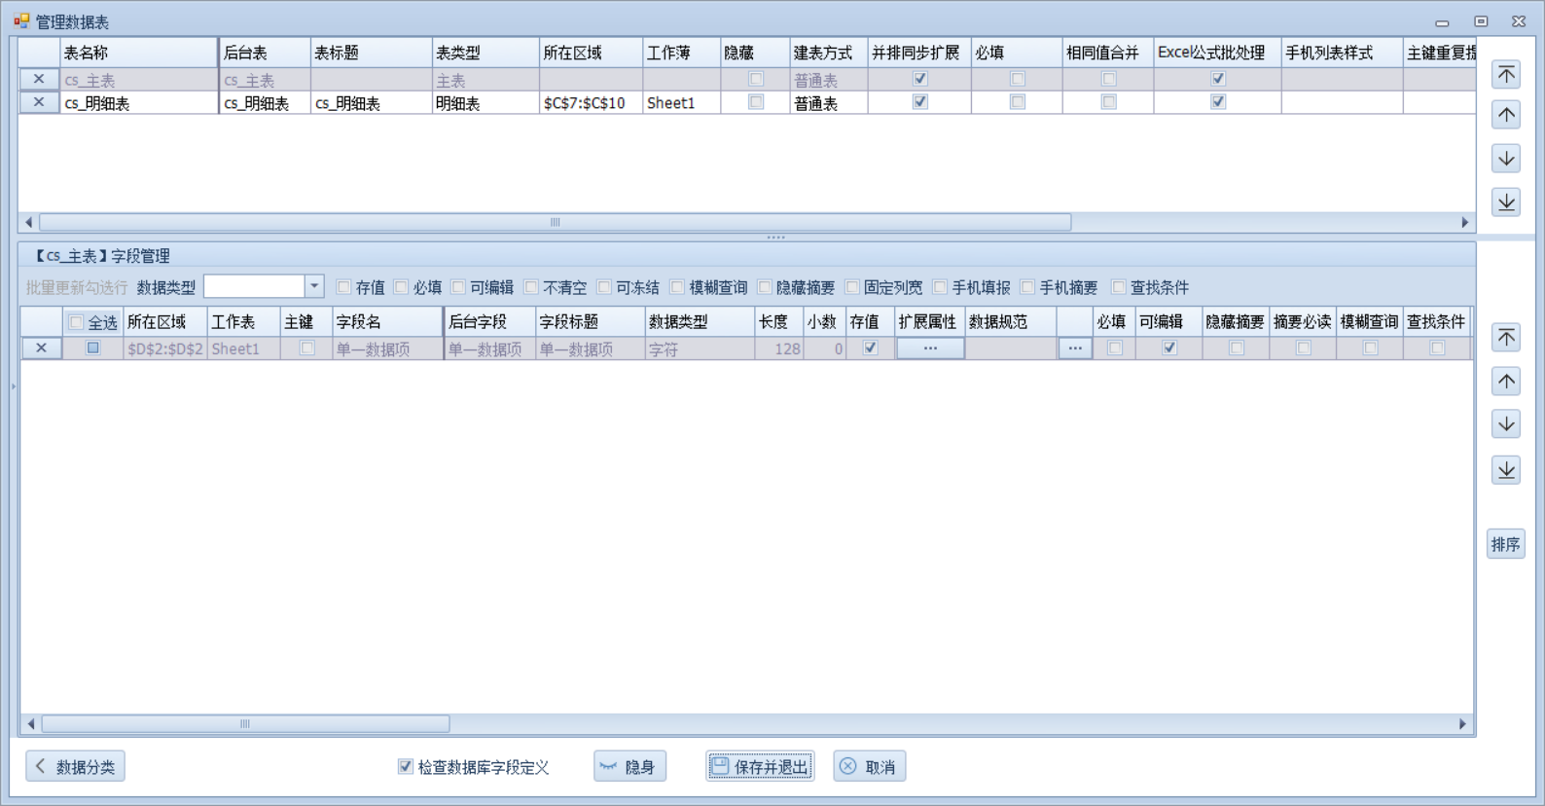Viewport: 1545px width, 806px height.
Task: Delete the cs_明细表 row with X icon
Action: (x=39, y=102)
